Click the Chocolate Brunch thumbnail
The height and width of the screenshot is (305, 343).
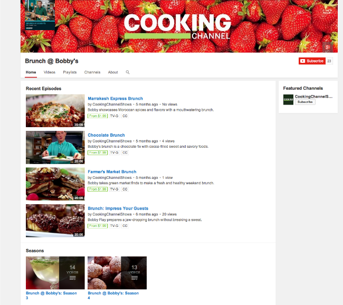(55, 147)
